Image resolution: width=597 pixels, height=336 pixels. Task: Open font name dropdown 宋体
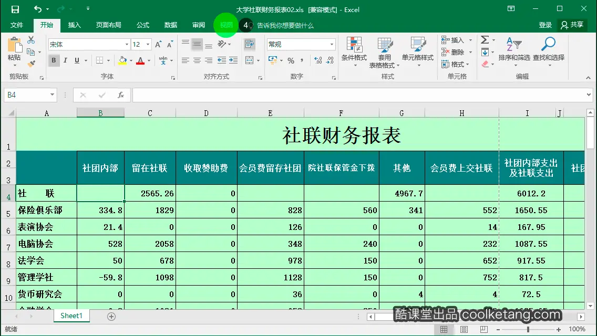127,45
